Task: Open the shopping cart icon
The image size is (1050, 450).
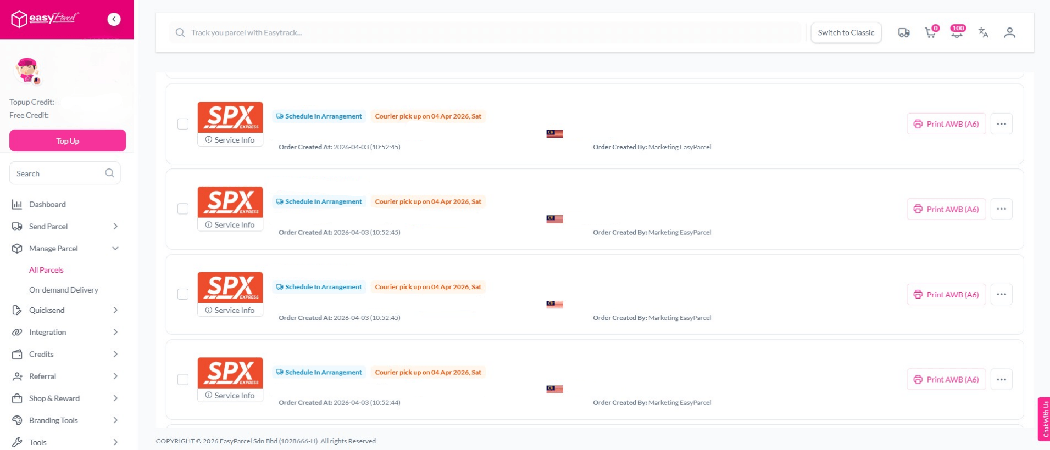Action: (930, 33)
